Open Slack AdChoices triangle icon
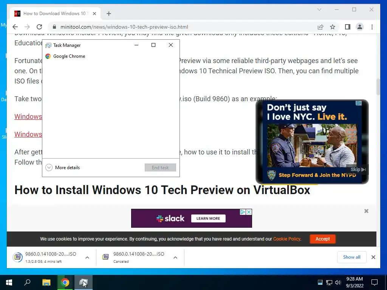Screen dimensions: 387x290 243,212
